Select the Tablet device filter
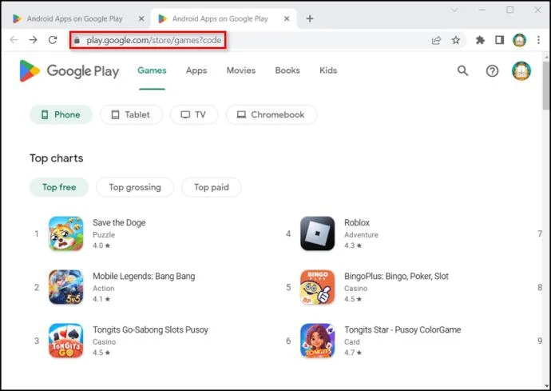 click(x=132, y=114)
